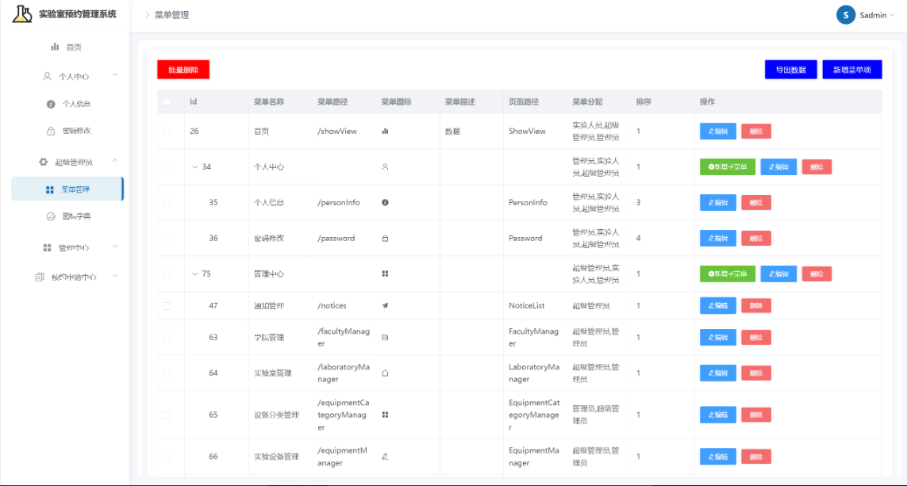Viewport: 907px width, 486px height.
Task: Check the checkbox for row id 26
Action: click(167, 131)
